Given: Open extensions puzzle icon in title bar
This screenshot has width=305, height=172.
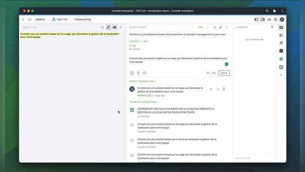Looking at the screenshot, I should point(274,11).
